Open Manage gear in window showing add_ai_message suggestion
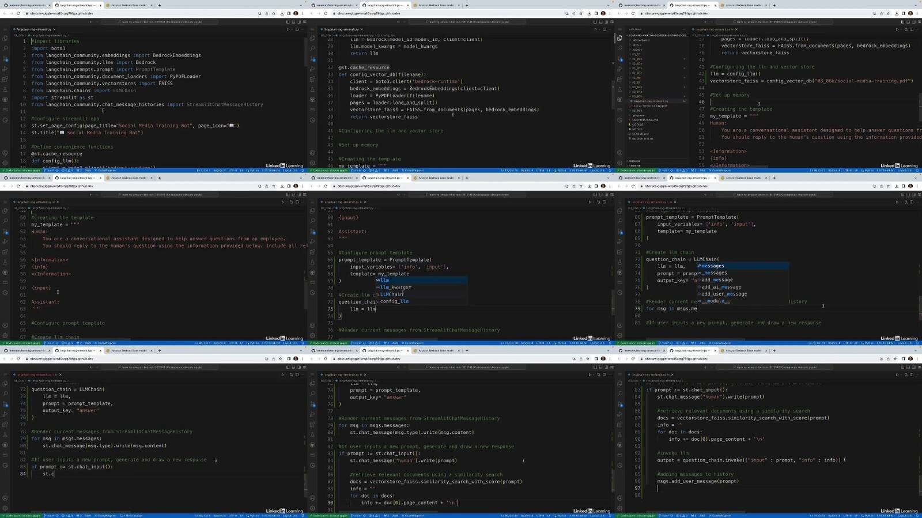This screenshot has height=518, width=922. click(x=619, y=335)
